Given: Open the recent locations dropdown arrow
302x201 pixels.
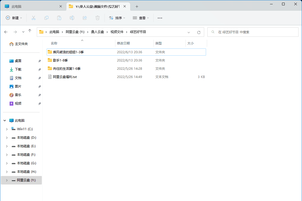Looking at the screenshot, I should tap(23, 32).
